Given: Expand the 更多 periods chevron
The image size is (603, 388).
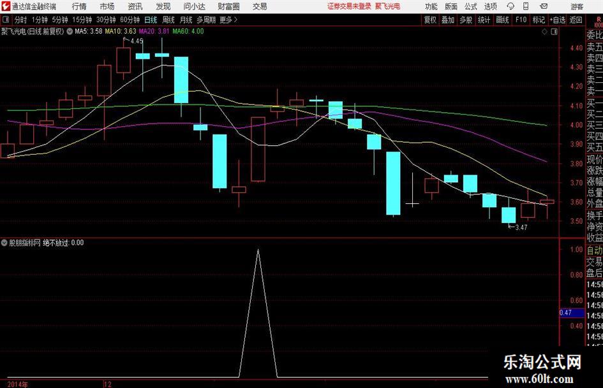Looking at the screenshot, I should (235, 20).
